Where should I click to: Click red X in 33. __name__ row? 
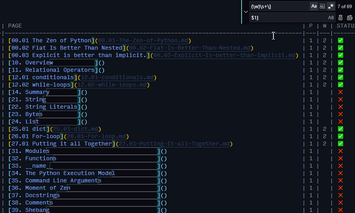click(x=341, y=166)
